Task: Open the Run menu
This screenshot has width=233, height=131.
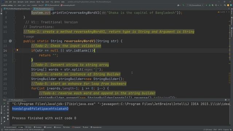Action: click(x=43, y=2)
